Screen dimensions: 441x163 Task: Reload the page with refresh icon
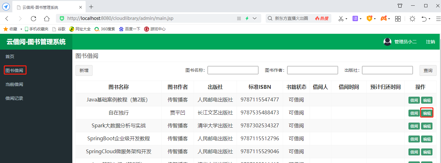pyautogui.click(x=33, y=19)
